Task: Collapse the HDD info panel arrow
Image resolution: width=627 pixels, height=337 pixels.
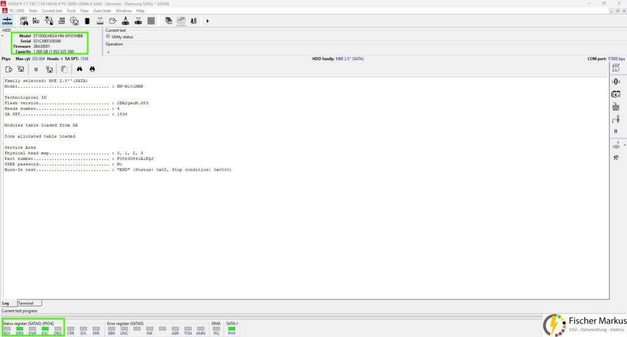Action: click(2, 36)
